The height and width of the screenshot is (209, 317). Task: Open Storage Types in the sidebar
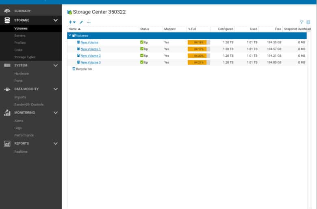25,57
